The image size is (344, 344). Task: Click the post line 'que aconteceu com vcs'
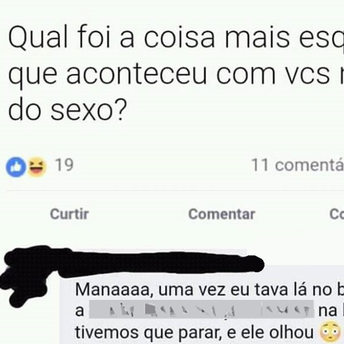176,74
